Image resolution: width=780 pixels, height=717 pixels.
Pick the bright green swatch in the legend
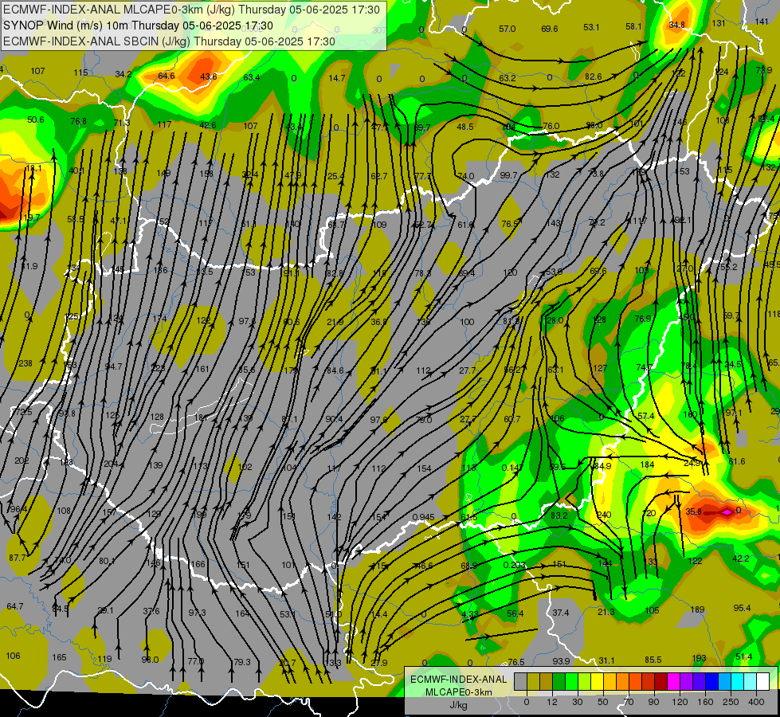click(571, 681)
